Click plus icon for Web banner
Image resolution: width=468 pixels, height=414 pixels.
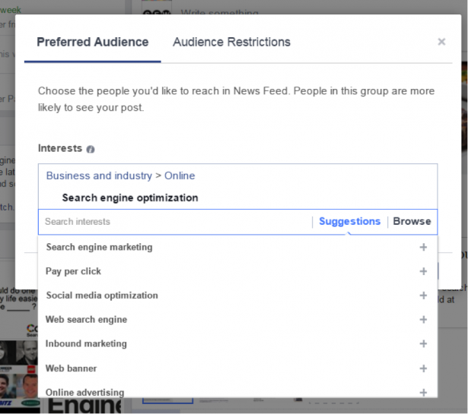point(423,368)
